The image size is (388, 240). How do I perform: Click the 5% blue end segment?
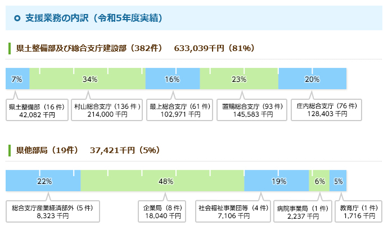(338, 181)
